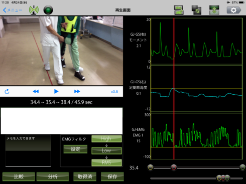
Task: Tap the gait video preview
Action: point(61,51)
